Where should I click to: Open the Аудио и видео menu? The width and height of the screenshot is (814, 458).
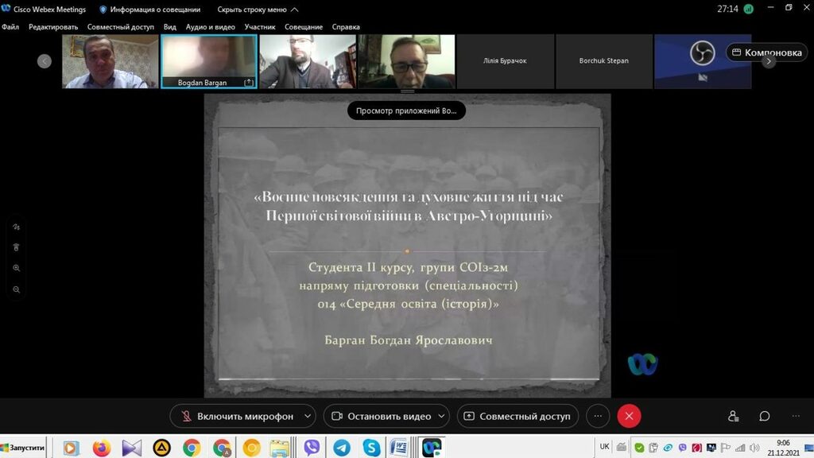coord(210,26)
